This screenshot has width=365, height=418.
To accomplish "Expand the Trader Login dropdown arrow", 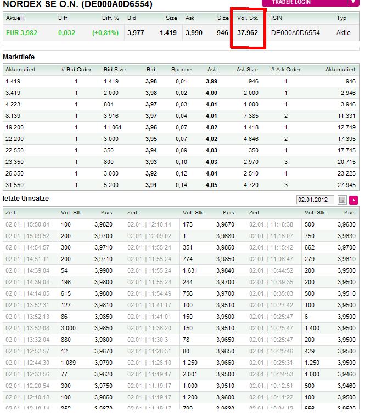I will (353, 2).
